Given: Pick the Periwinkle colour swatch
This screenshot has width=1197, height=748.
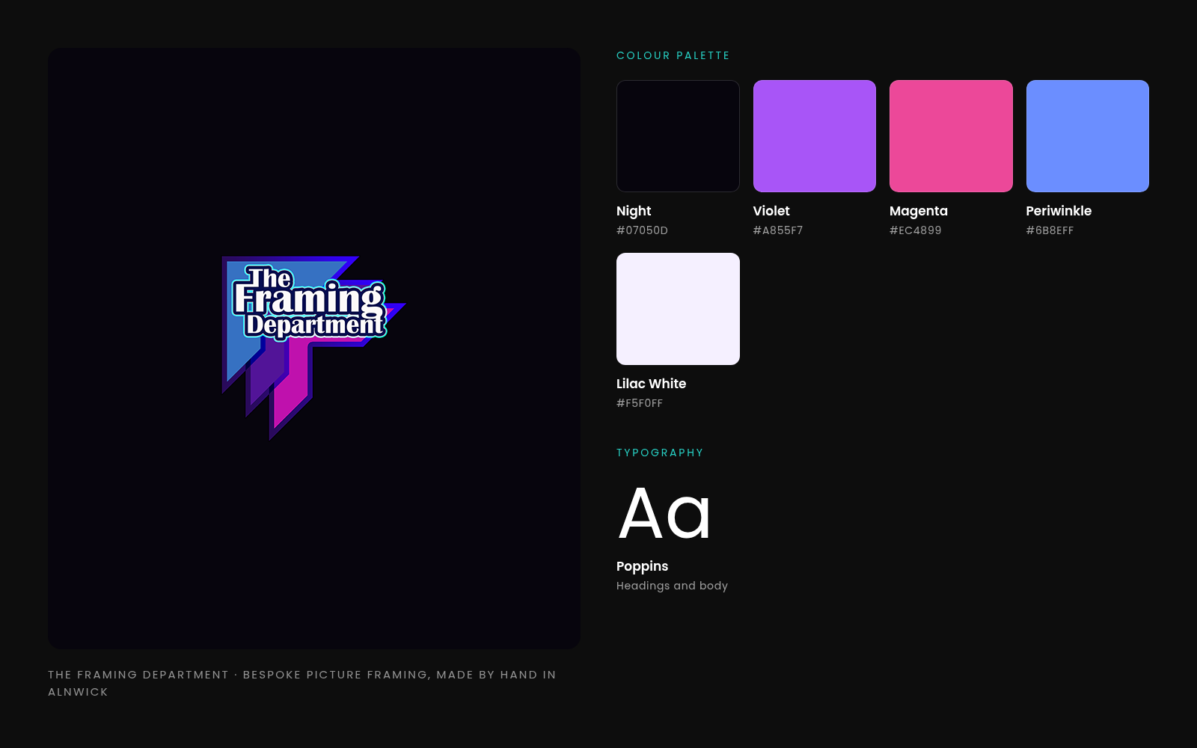Looking at the screenshot, I should [x=1088, y=136].
